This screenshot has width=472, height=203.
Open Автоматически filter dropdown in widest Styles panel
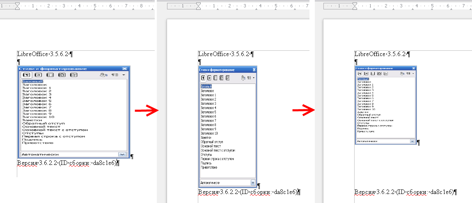(122, 154)
